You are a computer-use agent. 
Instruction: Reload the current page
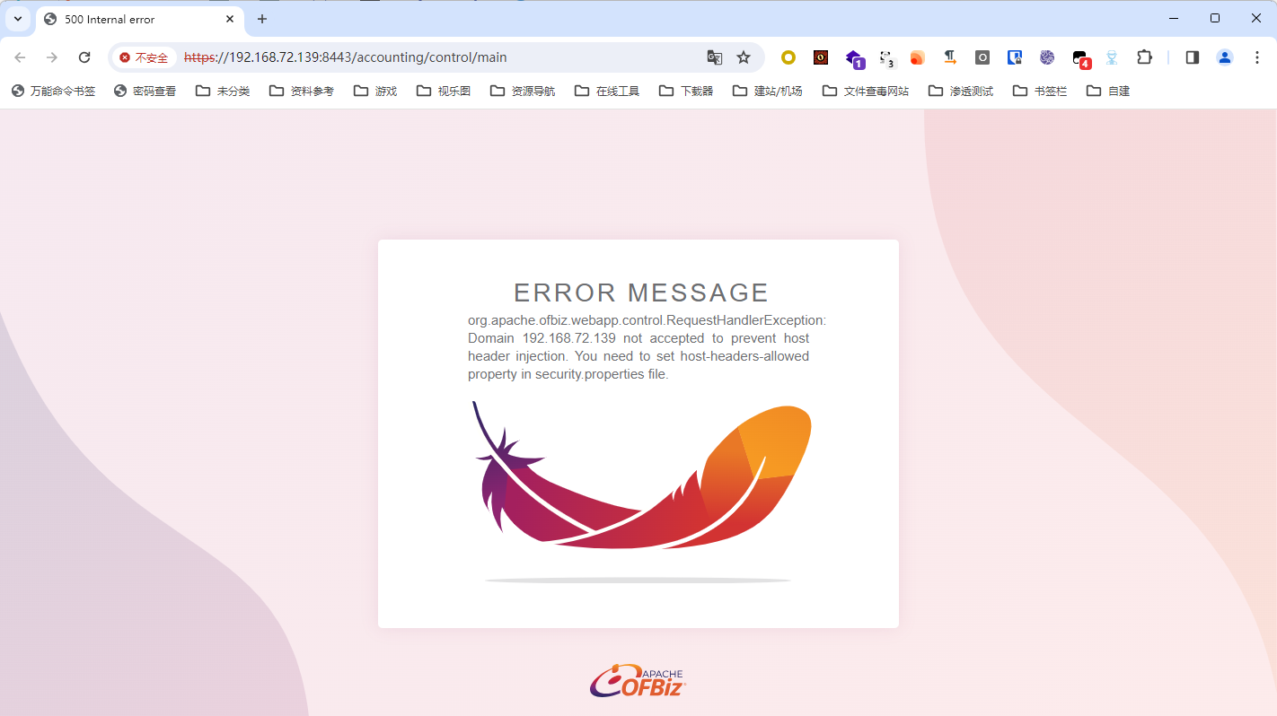(84, 57)
